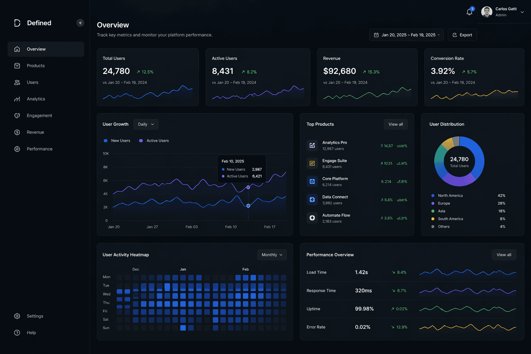This screenshot has height=354, width=531.
Task: Toggle the Active Users legend series
Action: point(154,141)
